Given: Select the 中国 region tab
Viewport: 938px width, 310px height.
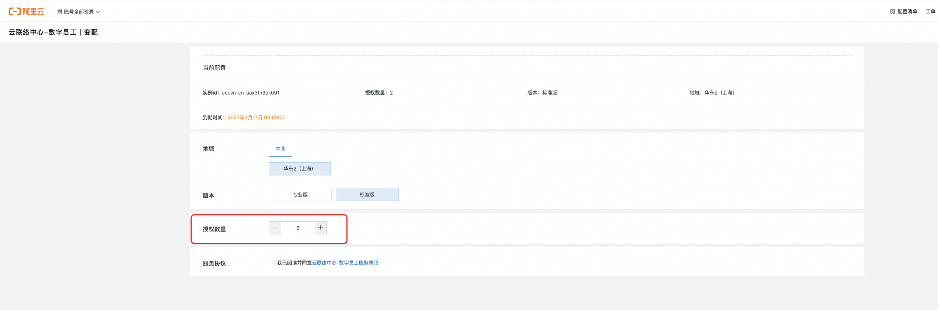Looking at the screenshot, I should 280,149.
